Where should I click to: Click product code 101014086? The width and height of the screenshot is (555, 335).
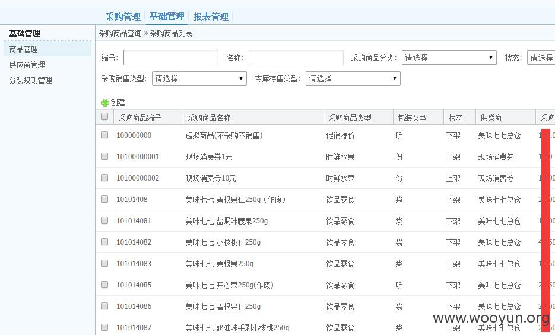pos(134,306)
